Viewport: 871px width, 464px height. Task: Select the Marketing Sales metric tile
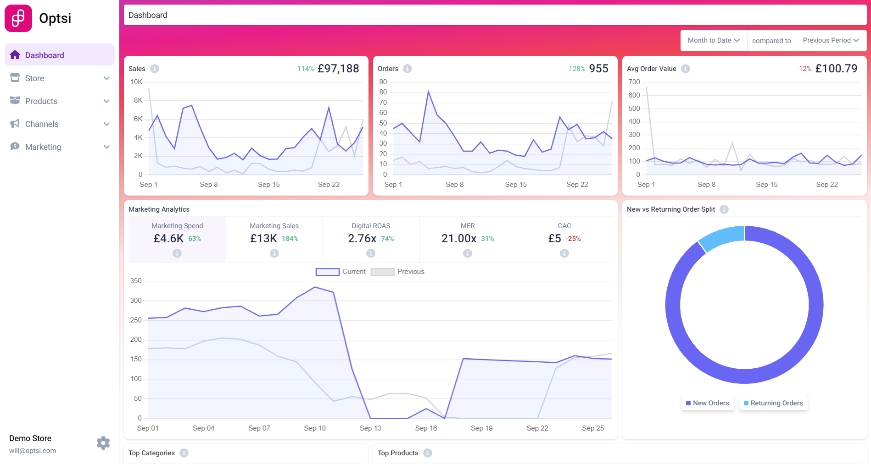(274, 240)
